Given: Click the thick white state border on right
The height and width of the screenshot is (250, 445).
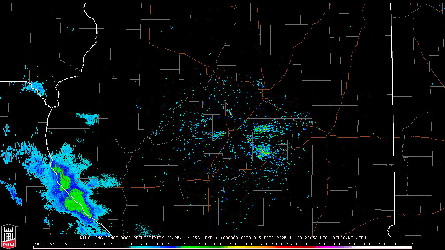Looking at the screenshot, I should [x=393, y=104].
